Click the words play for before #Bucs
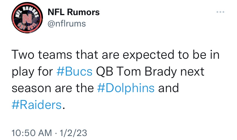 point(32,72)
